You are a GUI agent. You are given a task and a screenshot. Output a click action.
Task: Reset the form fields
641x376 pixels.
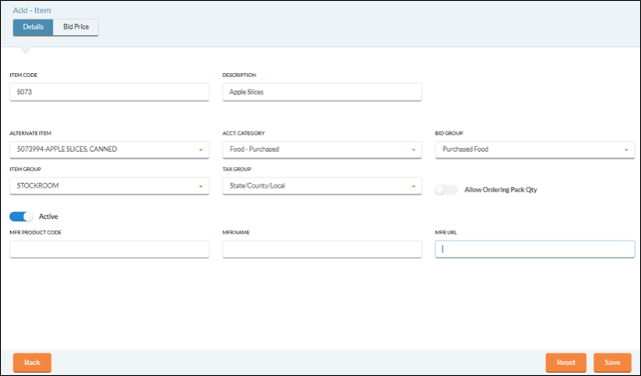coord(566,363)
